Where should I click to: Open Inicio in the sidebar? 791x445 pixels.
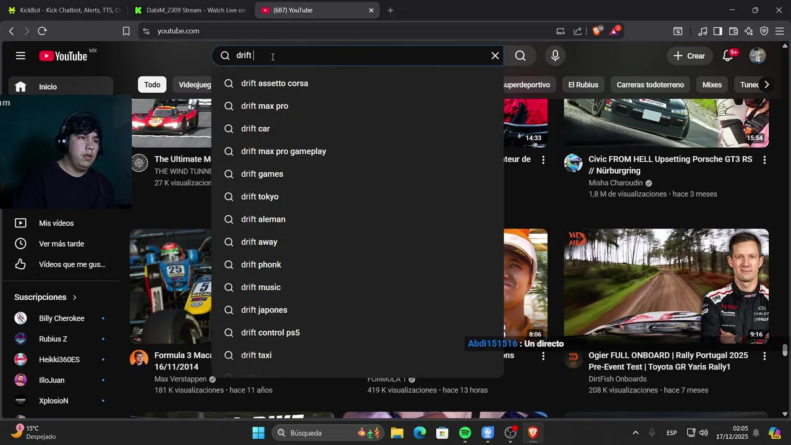tap(61, 87)
